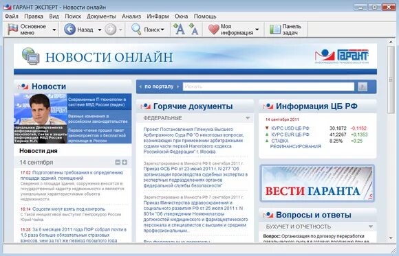Open news about требования к определению площади зданий
The width and height of the screenshot is (399, 256).
[72, 175]
